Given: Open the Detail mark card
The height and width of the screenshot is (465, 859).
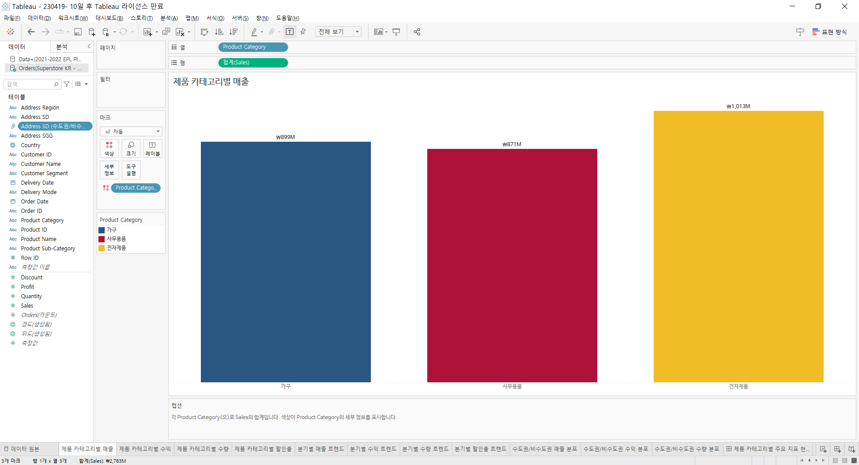Looking at the screenshot, I should coord(109,170).
